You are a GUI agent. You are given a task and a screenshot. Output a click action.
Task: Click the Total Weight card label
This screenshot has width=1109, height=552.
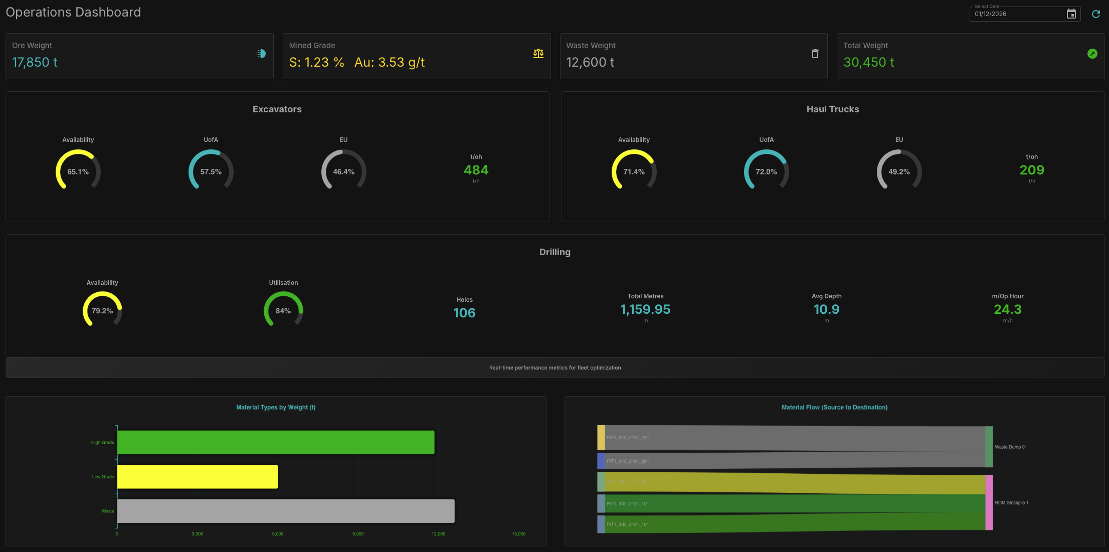tap(866, 46)
